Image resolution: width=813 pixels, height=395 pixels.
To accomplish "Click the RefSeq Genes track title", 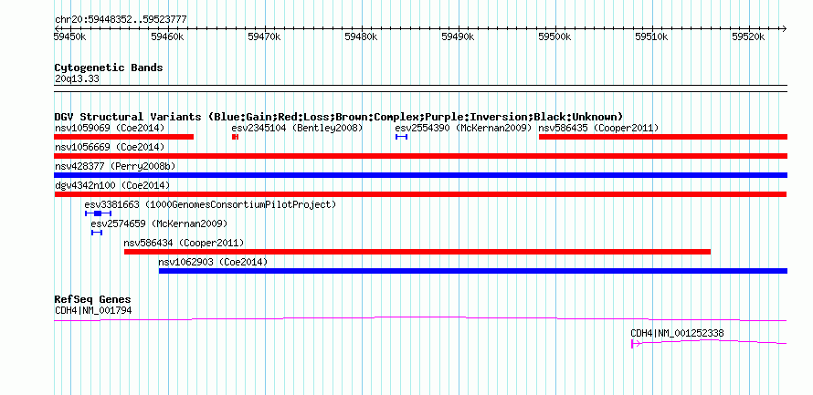I will click(x=93, y=299).
